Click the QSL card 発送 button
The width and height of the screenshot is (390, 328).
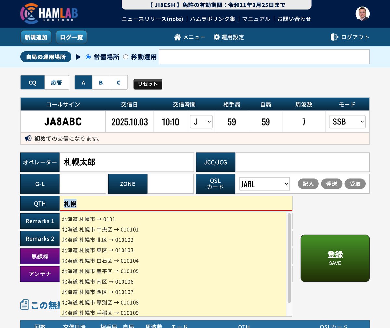pos(331,184)
